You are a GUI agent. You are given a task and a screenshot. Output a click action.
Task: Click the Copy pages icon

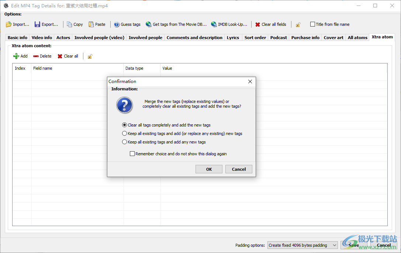coord(69,24)
